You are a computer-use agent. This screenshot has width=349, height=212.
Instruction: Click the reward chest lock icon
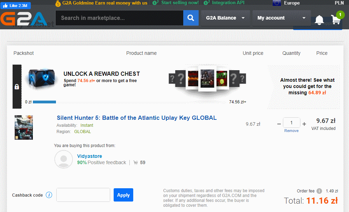(x=16, y=87)
